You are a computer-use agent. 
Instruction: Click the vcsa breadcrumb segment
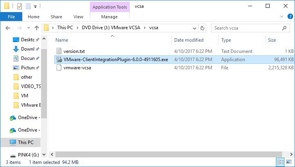tap(154, 28)
